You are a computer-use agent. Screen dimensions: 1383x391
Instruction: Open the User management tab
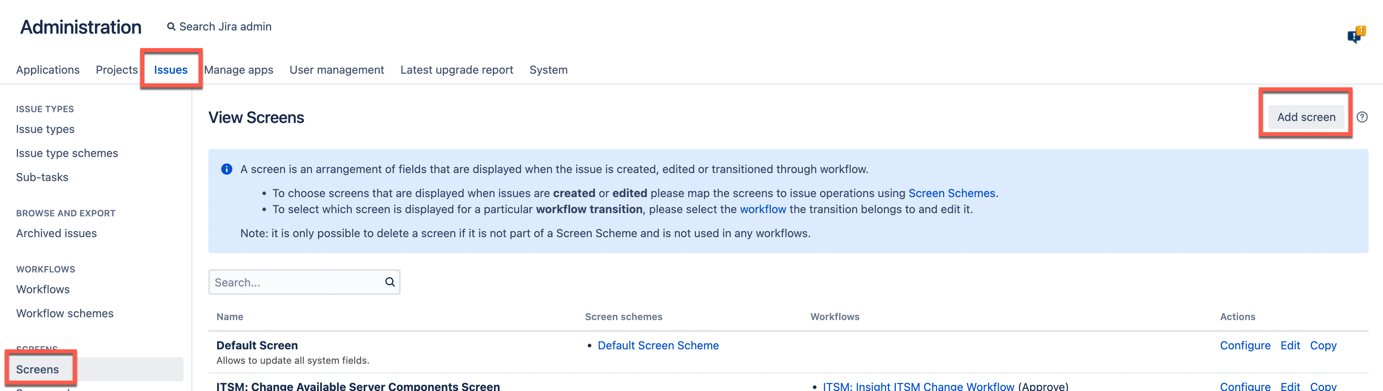337,70
